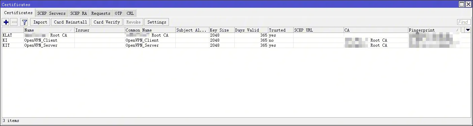Sort by the Trusted column header
The width and height of the screenshot is (473, 126).
[280, 30]
